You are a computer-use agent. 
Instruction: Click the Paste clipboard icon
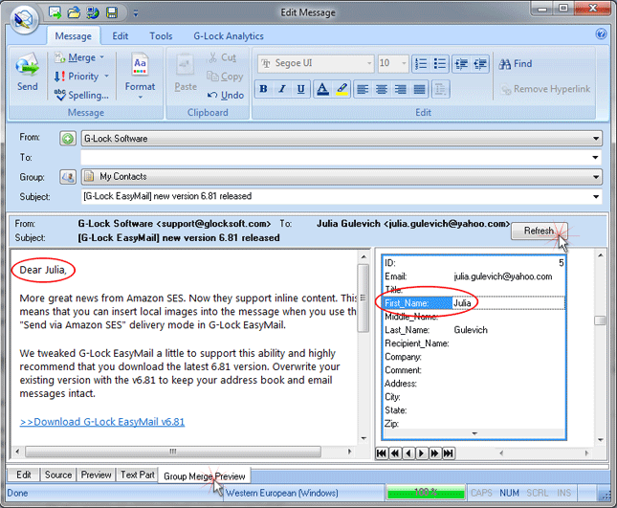point(186,65)
